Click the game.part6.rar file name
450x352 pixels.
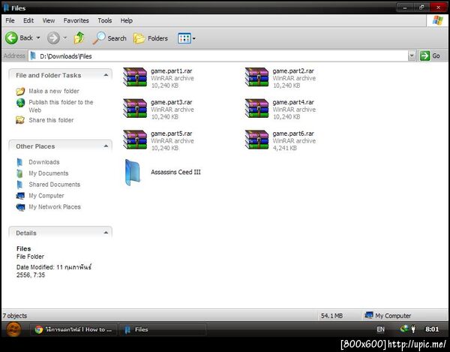(x=293, y=134)
